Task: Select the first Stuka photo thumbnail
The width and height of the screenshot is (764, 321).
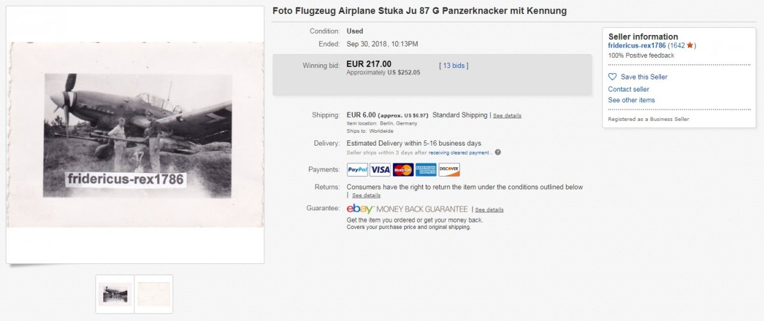Action: 115,294
